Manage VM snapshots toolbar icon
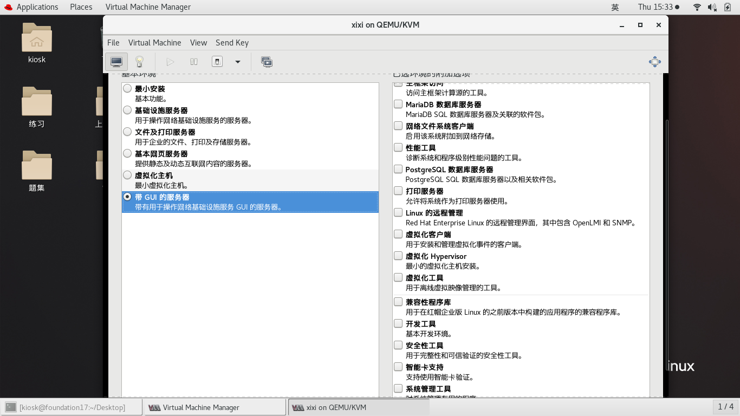 tap(267, 62)
